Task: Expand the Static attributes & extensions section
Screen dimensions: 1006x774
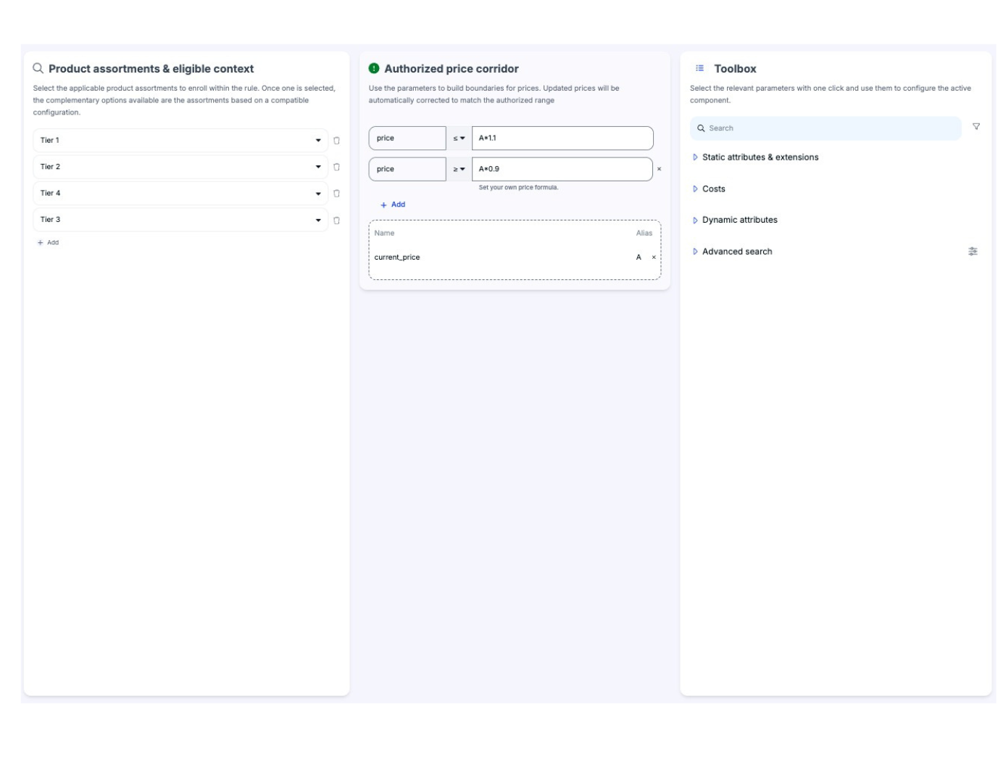Action: (695, 157)
